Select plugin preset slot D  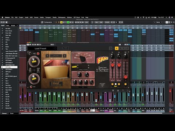(x=127, y=48)
